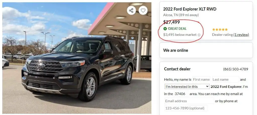Click the dealer phone number (865) 503-4789
Image resolution: width=257 pixels, height=115 pixels.
point(235,69)
